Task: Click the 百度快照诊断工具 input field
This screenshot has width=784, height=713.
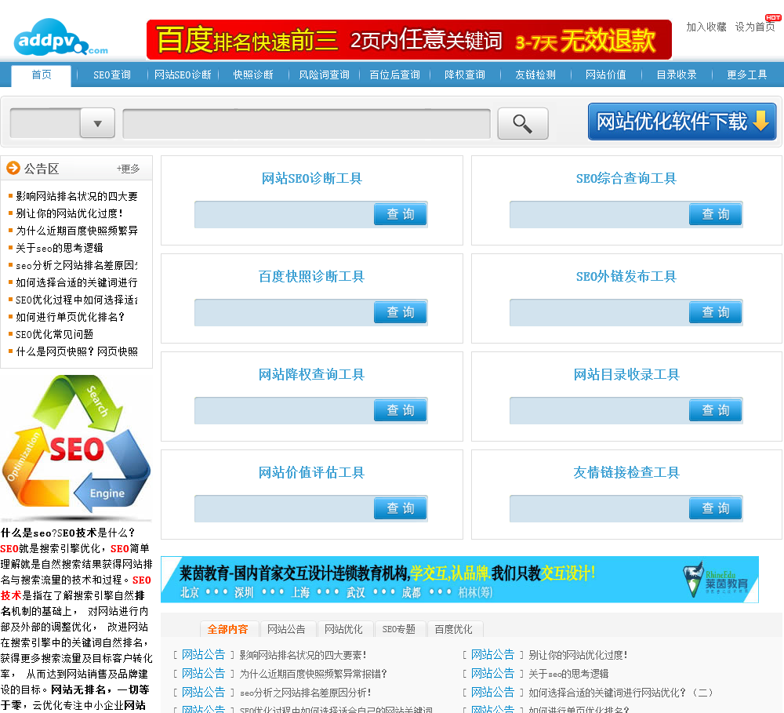Action: tap(284, 312)
